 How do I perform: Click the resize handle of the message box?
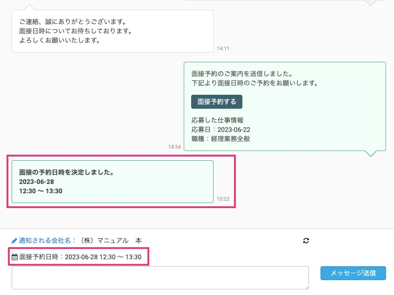(x=306, y=287)
